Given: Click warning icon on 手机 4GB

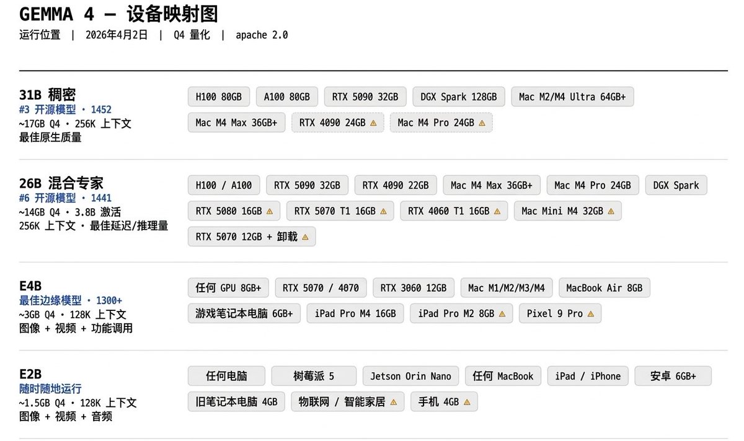Looking at the screenshot, I should (467, 402).
